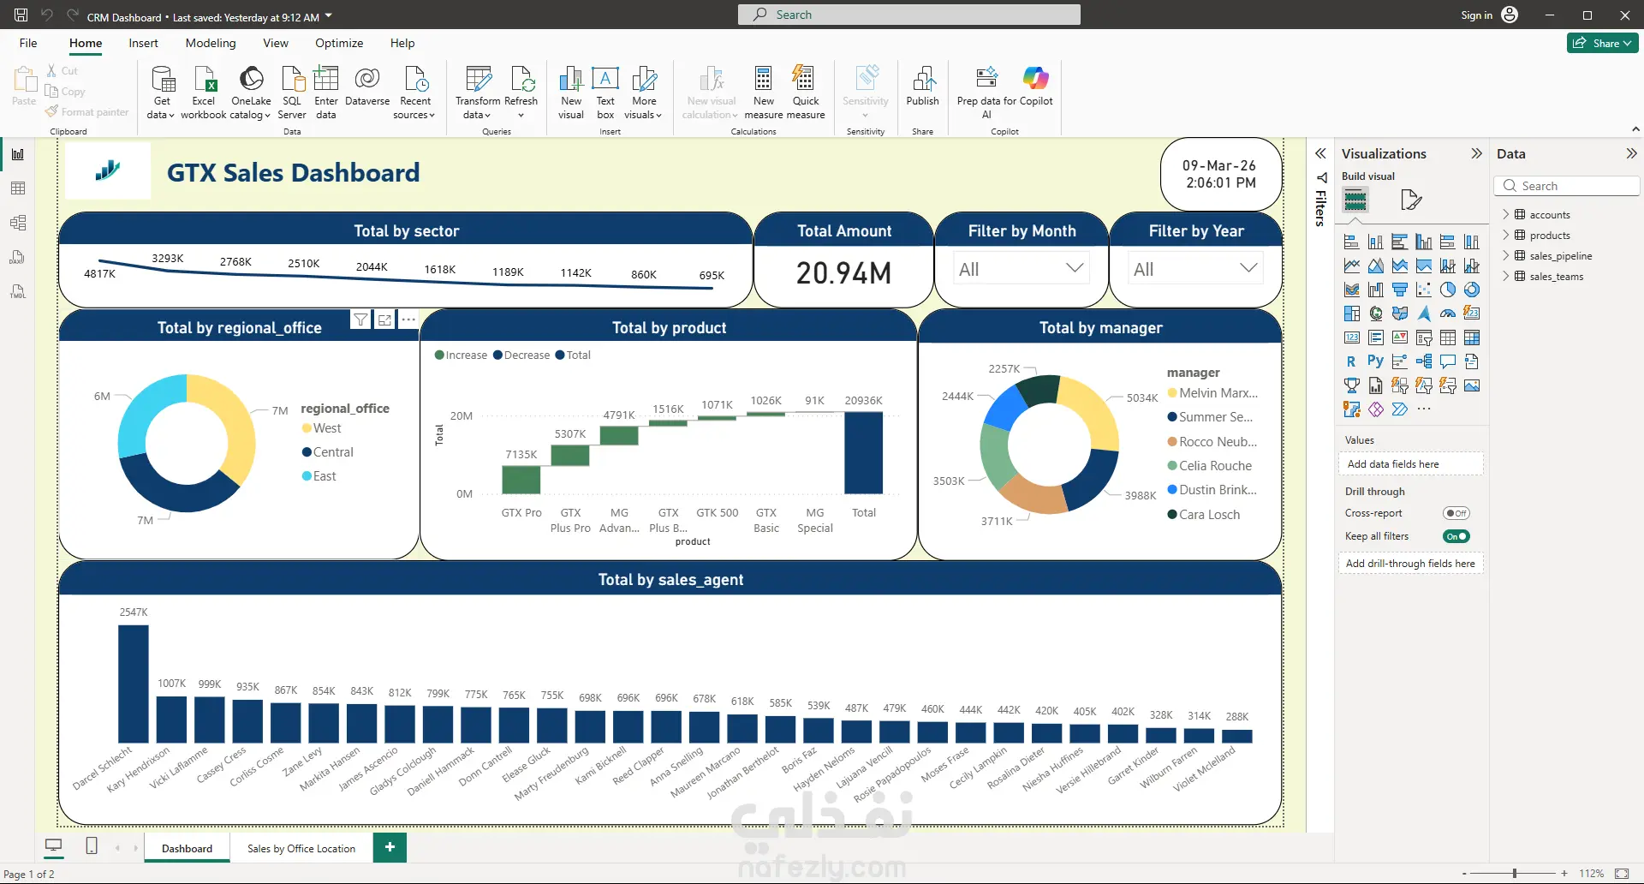Click Focus mode icon on the regional_office chart

[x=385, y=320]
